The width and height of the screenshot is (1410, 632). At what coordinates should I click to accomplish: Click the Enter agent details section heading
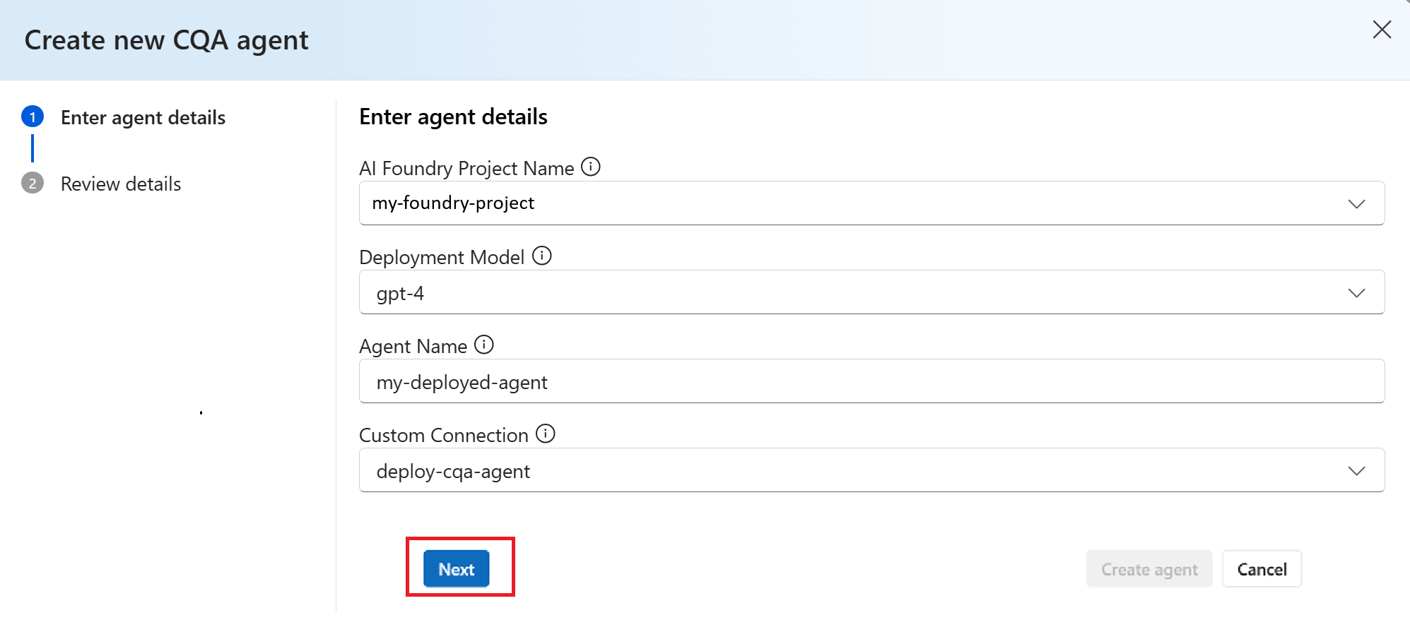coord(453,117)
